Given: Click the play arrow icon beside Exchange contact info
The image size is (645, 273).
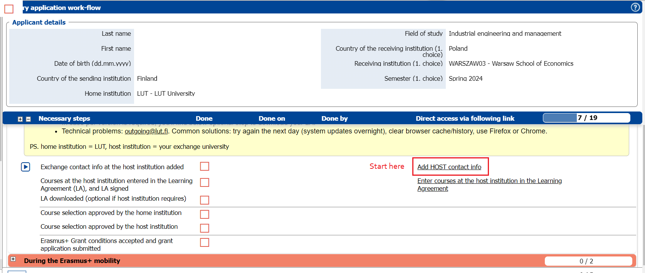Looking at the screenshot, I should [x=25, y=167].
